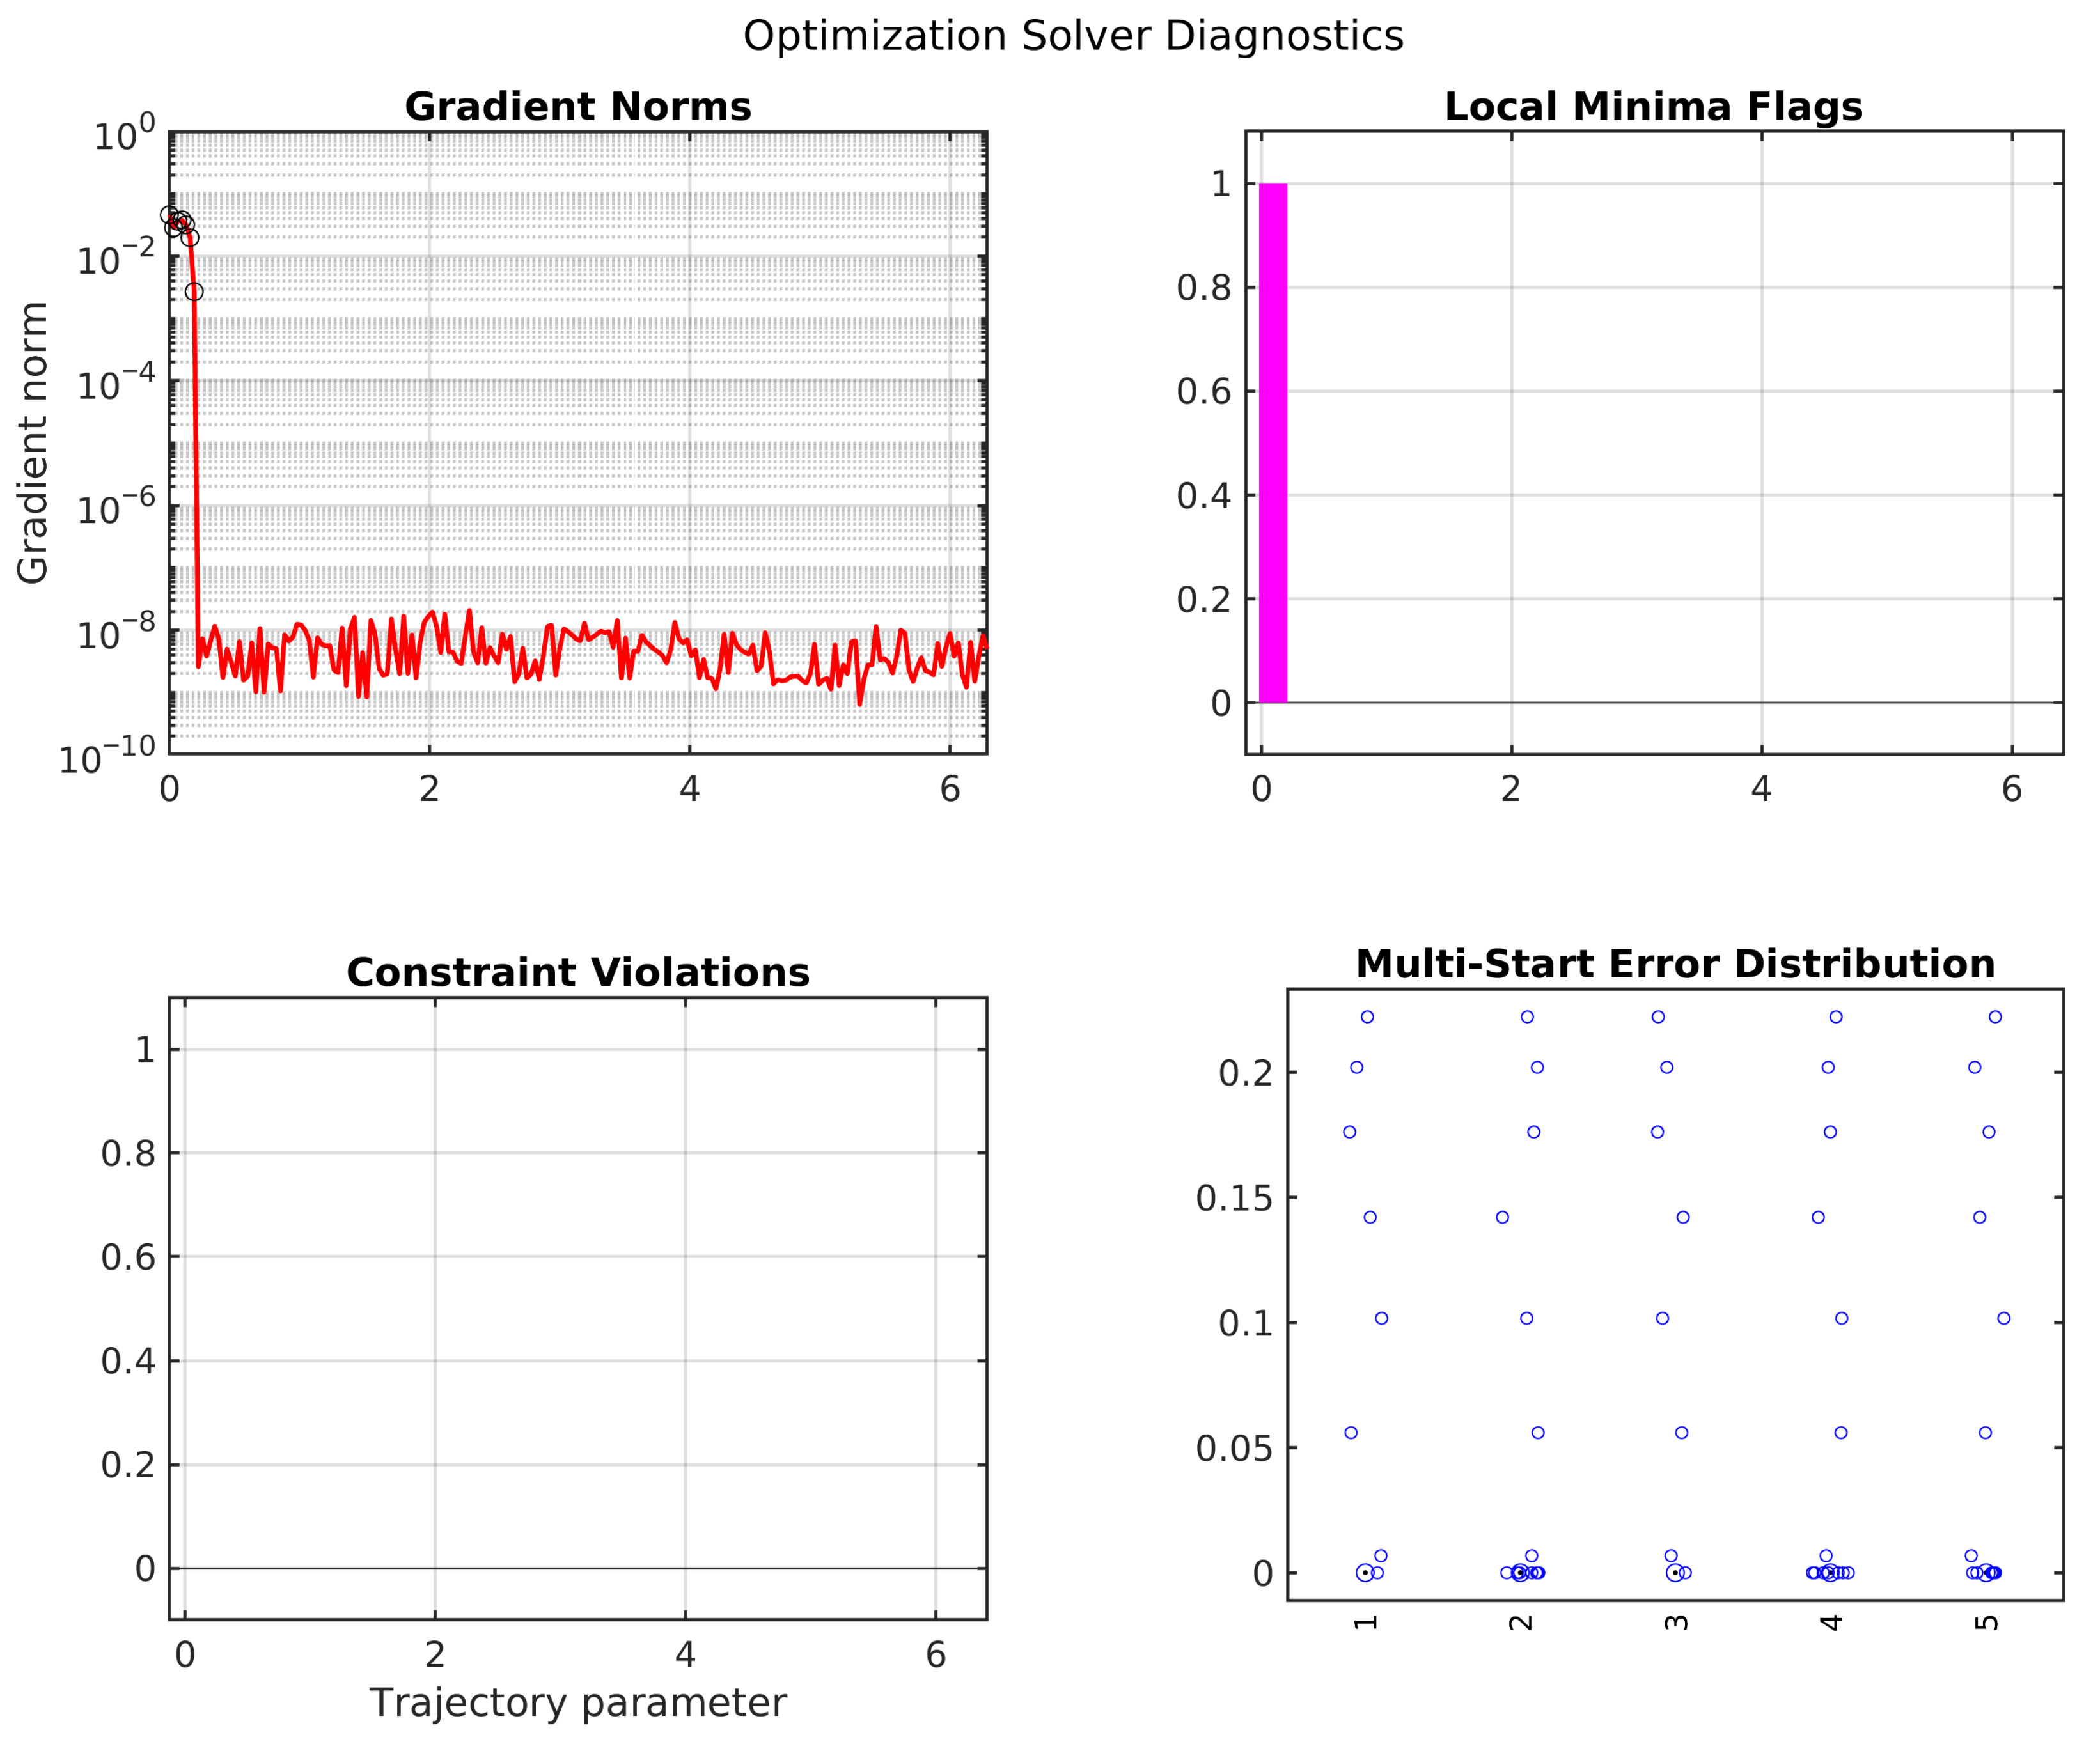Click the x-axis tick 4 under Gradient Norms
The height and width of the screenshot is (1744, 2100).
pyautogui.click(x=689, y=790)
